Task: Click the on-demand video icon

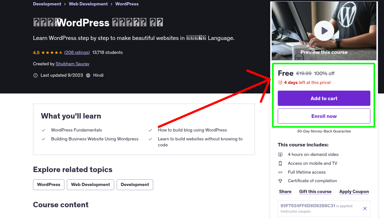Action: tap(280, 155)
